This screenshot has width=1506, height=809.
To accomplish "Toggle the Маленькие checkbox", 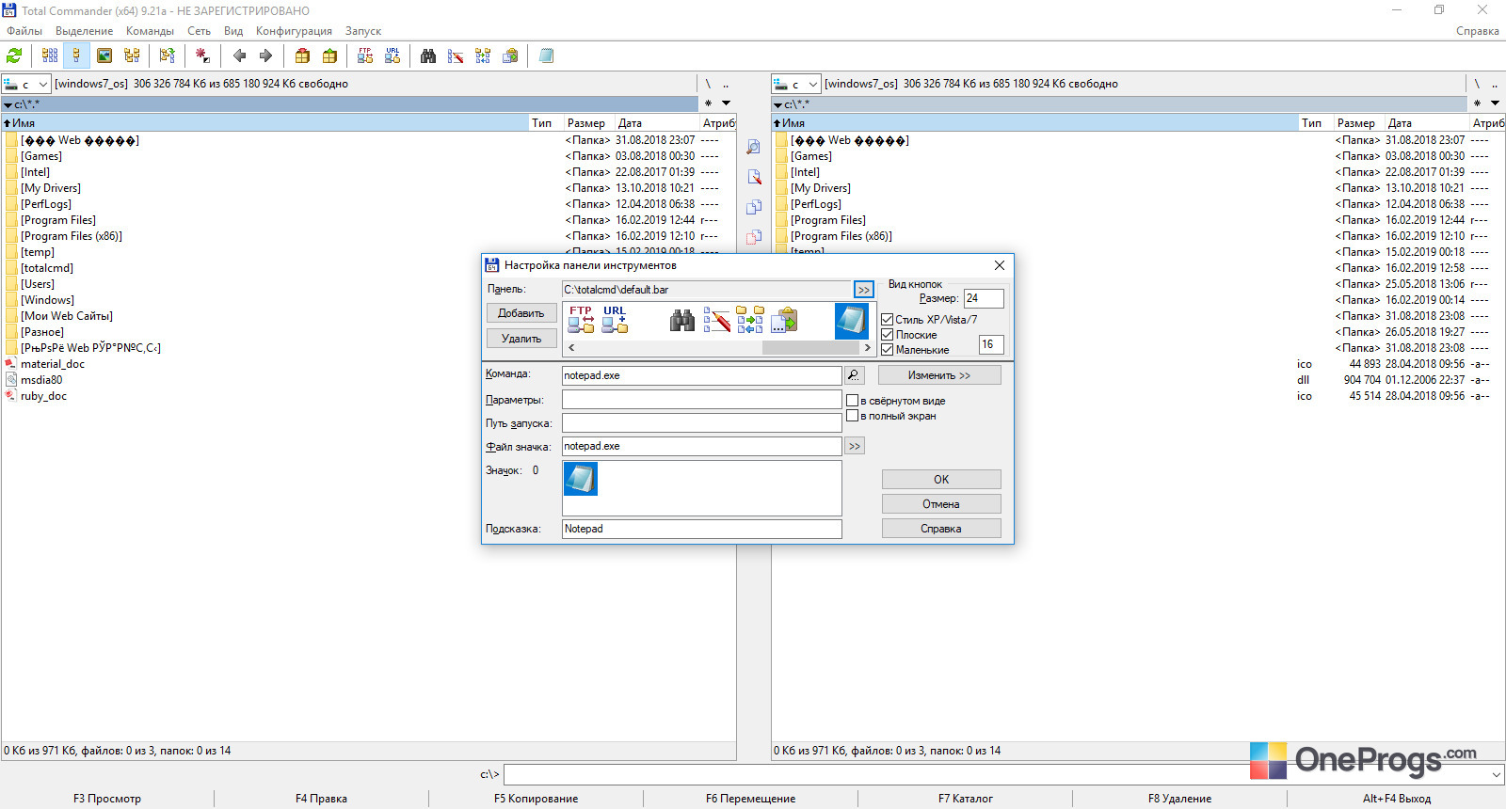I will coord(888,350).
